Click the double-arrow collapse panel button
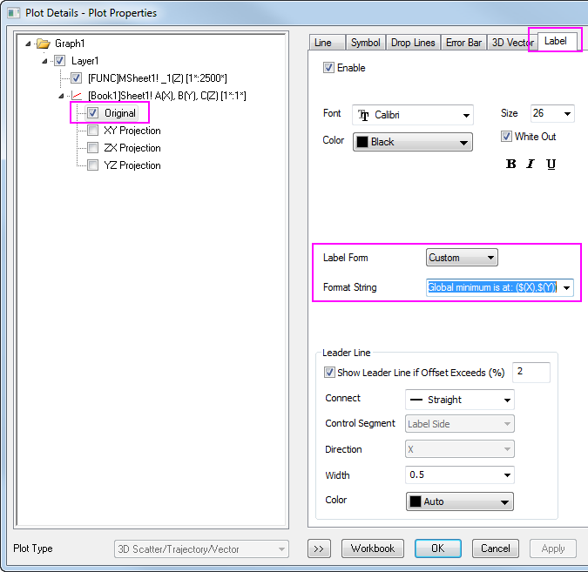Screen dimensions: 588x572 (319, 548)
